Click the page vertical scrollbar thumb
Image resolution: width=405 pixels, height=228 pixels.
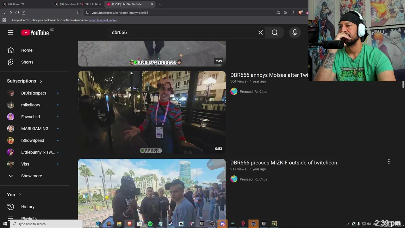tap(403, 85)
